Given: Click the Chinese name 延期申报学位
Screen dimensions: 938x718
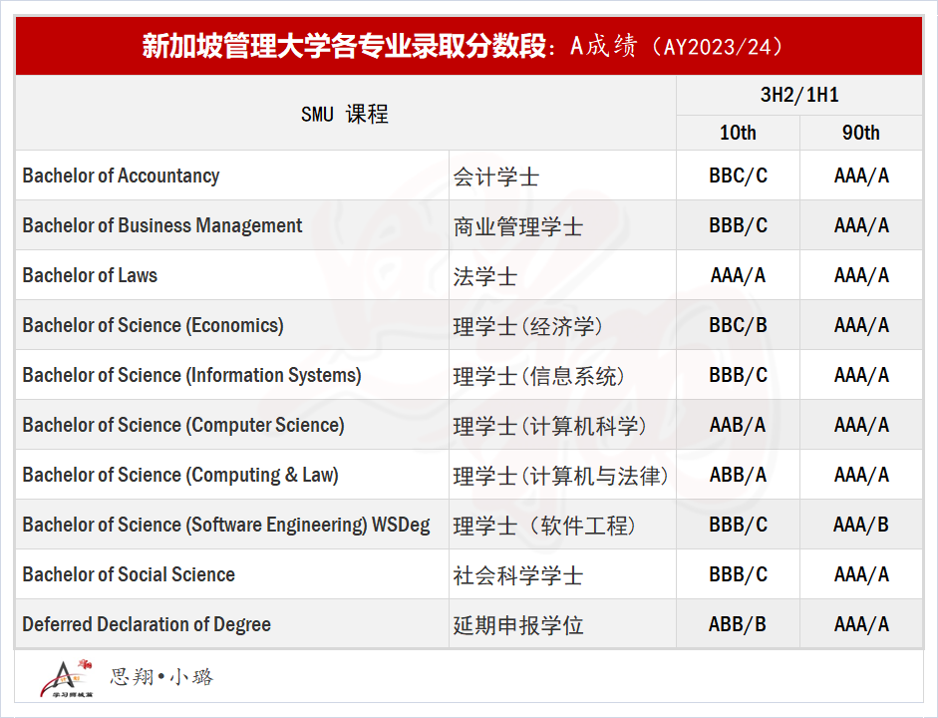Looking at the screenshot, I should (x=518, y=625).
